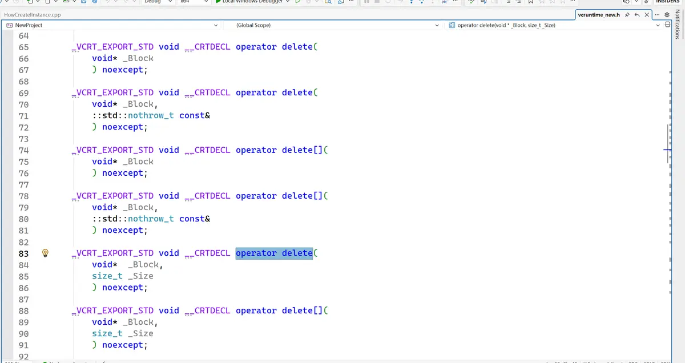The image size is (685, 363).
Task: Click the lightbulb quick actions icon on line 83
Action: pyautogui.click(x=46, y=253)
